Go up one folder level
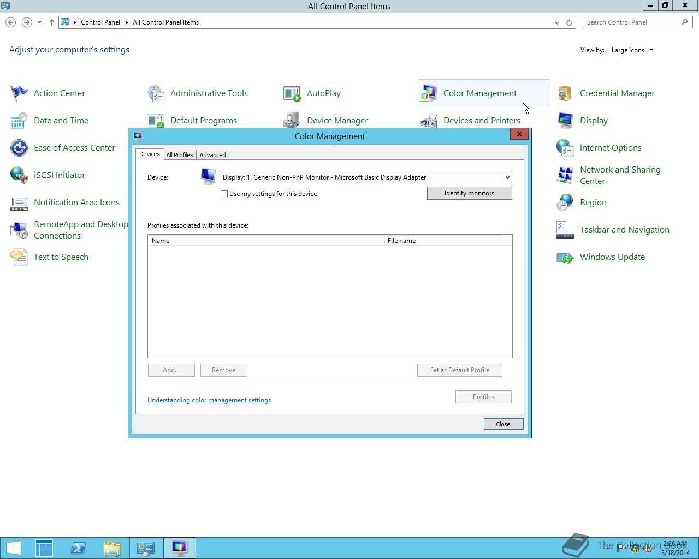 coord(51,22)
